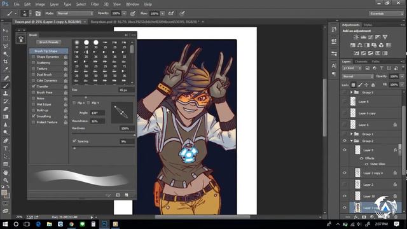The width and height of the screenshot is (407, 229).
Task: Uncheck the Smoothing option
Action: point(33,116)
